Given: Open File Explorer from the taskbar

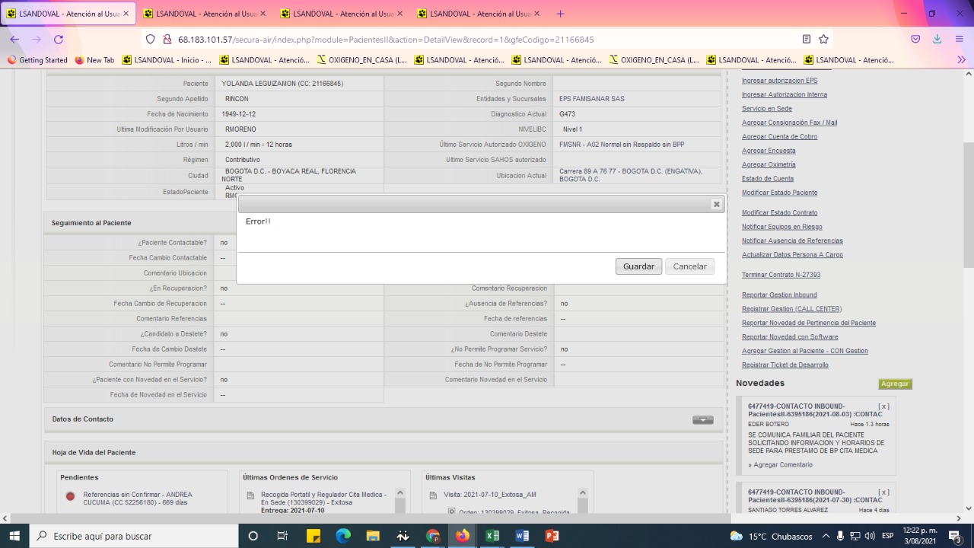Looking at the screenshot, I should pyautogui.click(x=373, y=536).
